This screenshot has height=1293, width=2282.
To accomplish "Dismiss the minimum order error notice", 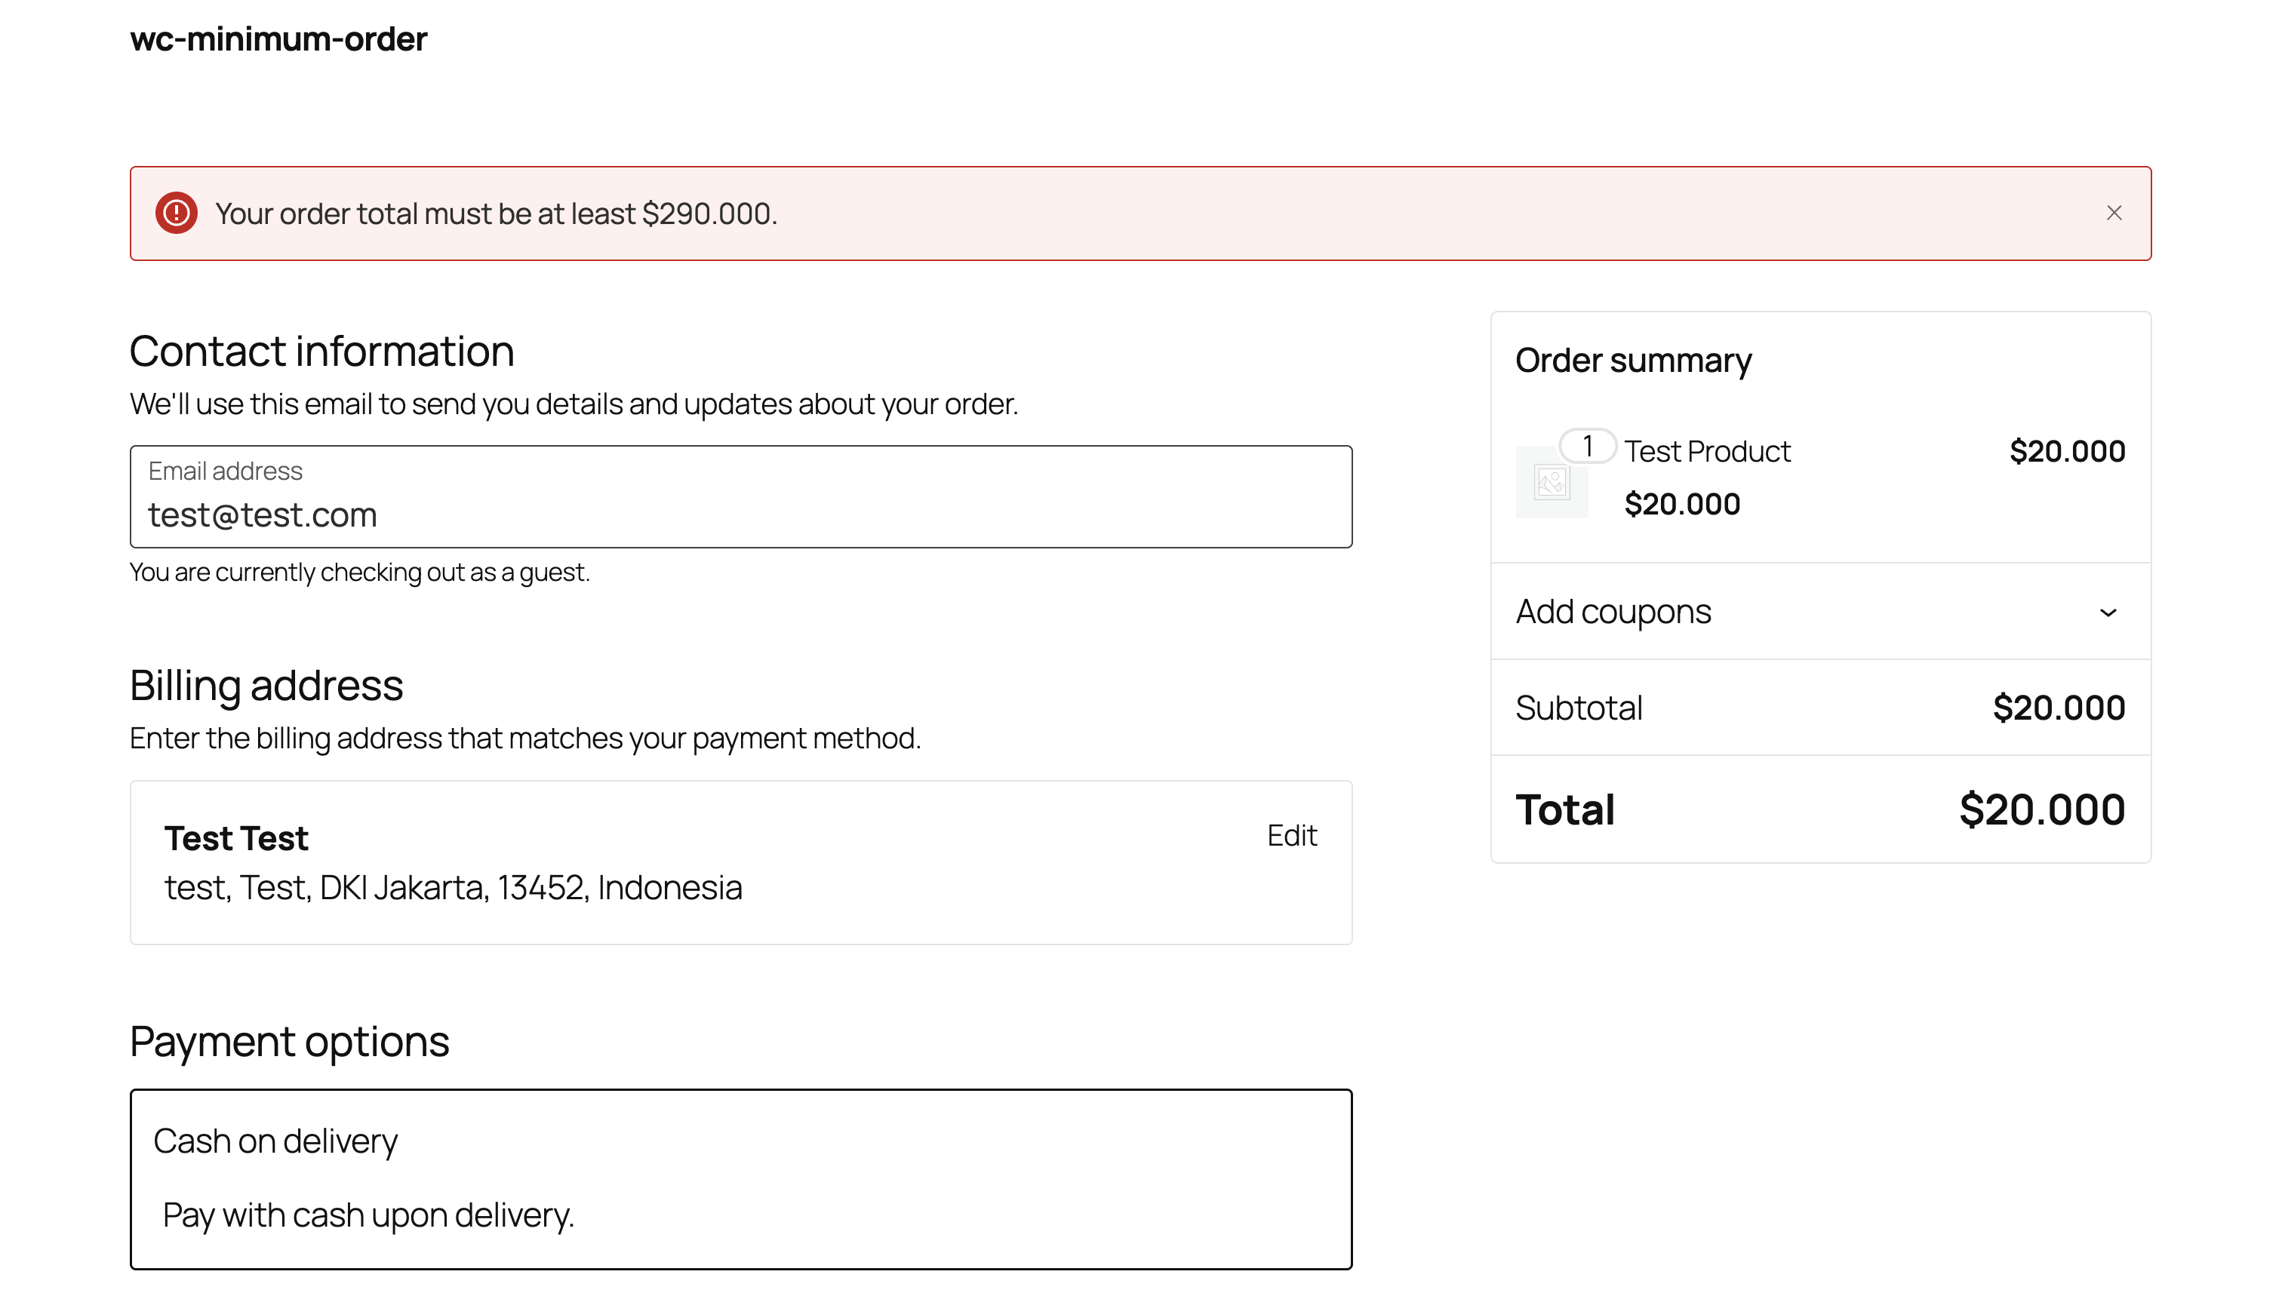I will coord(2113,213).
